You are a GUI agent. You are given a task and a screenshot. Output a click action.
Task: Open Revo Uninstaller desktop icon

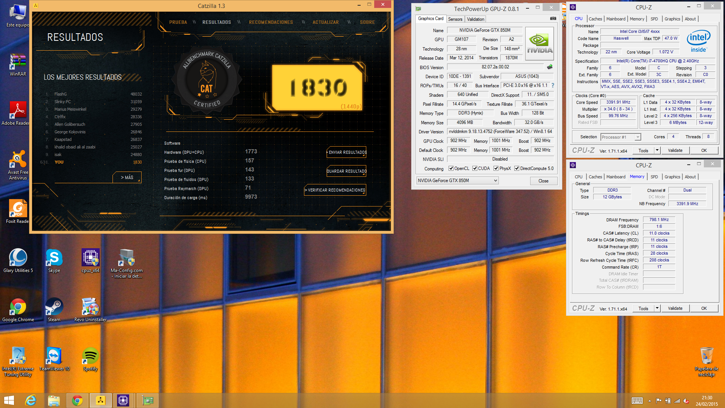click(90, 310)
